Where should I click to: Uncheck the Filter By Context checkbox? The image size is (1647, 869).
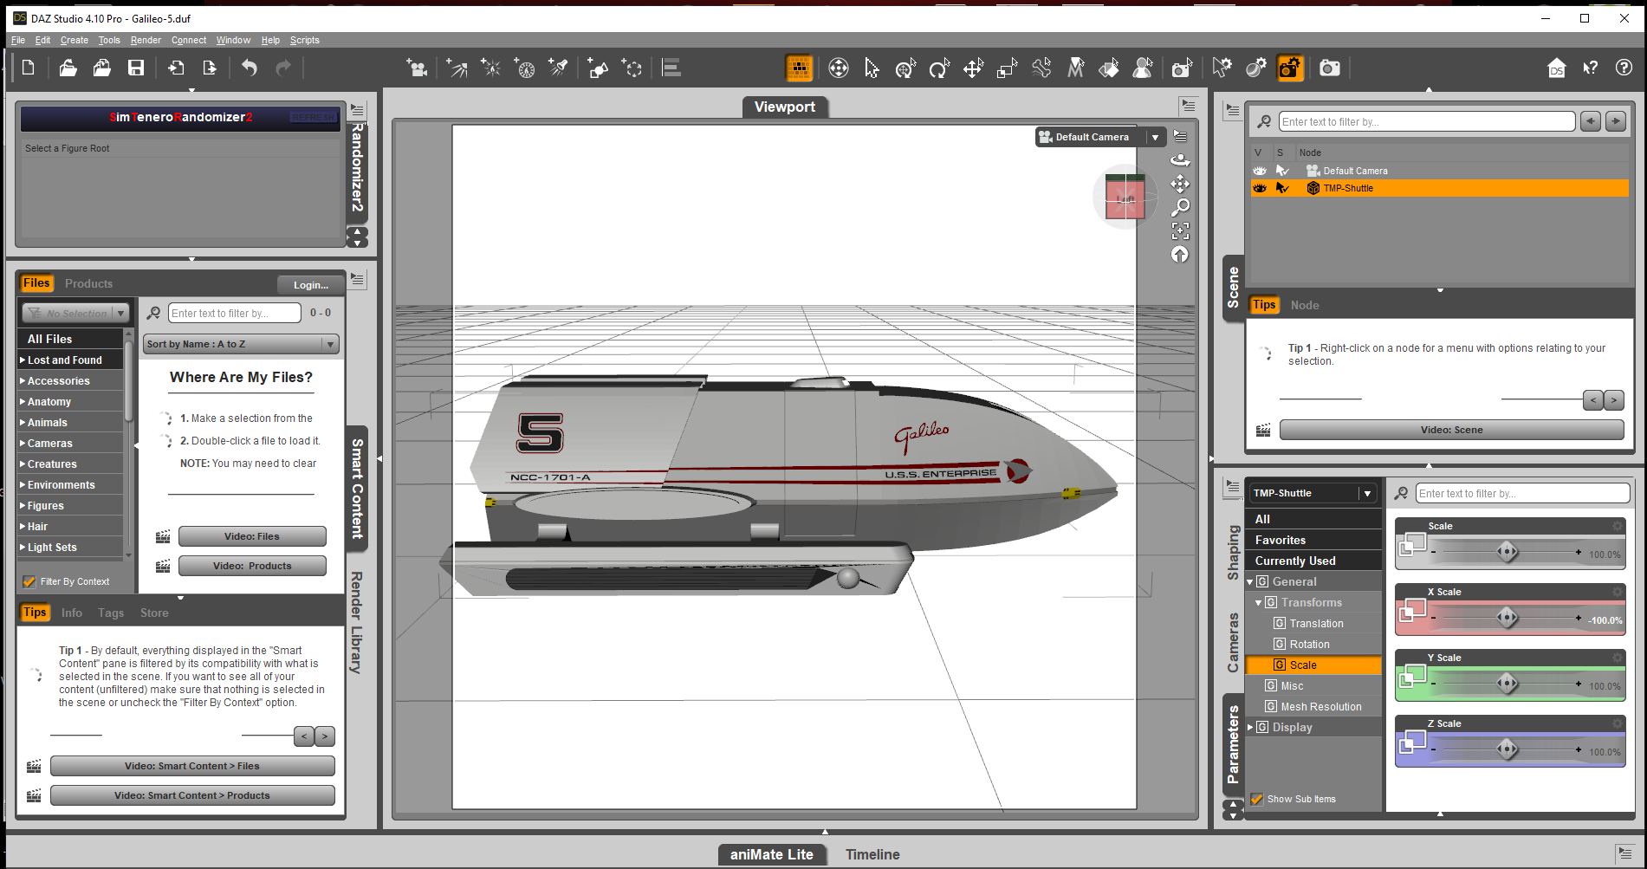29,581
